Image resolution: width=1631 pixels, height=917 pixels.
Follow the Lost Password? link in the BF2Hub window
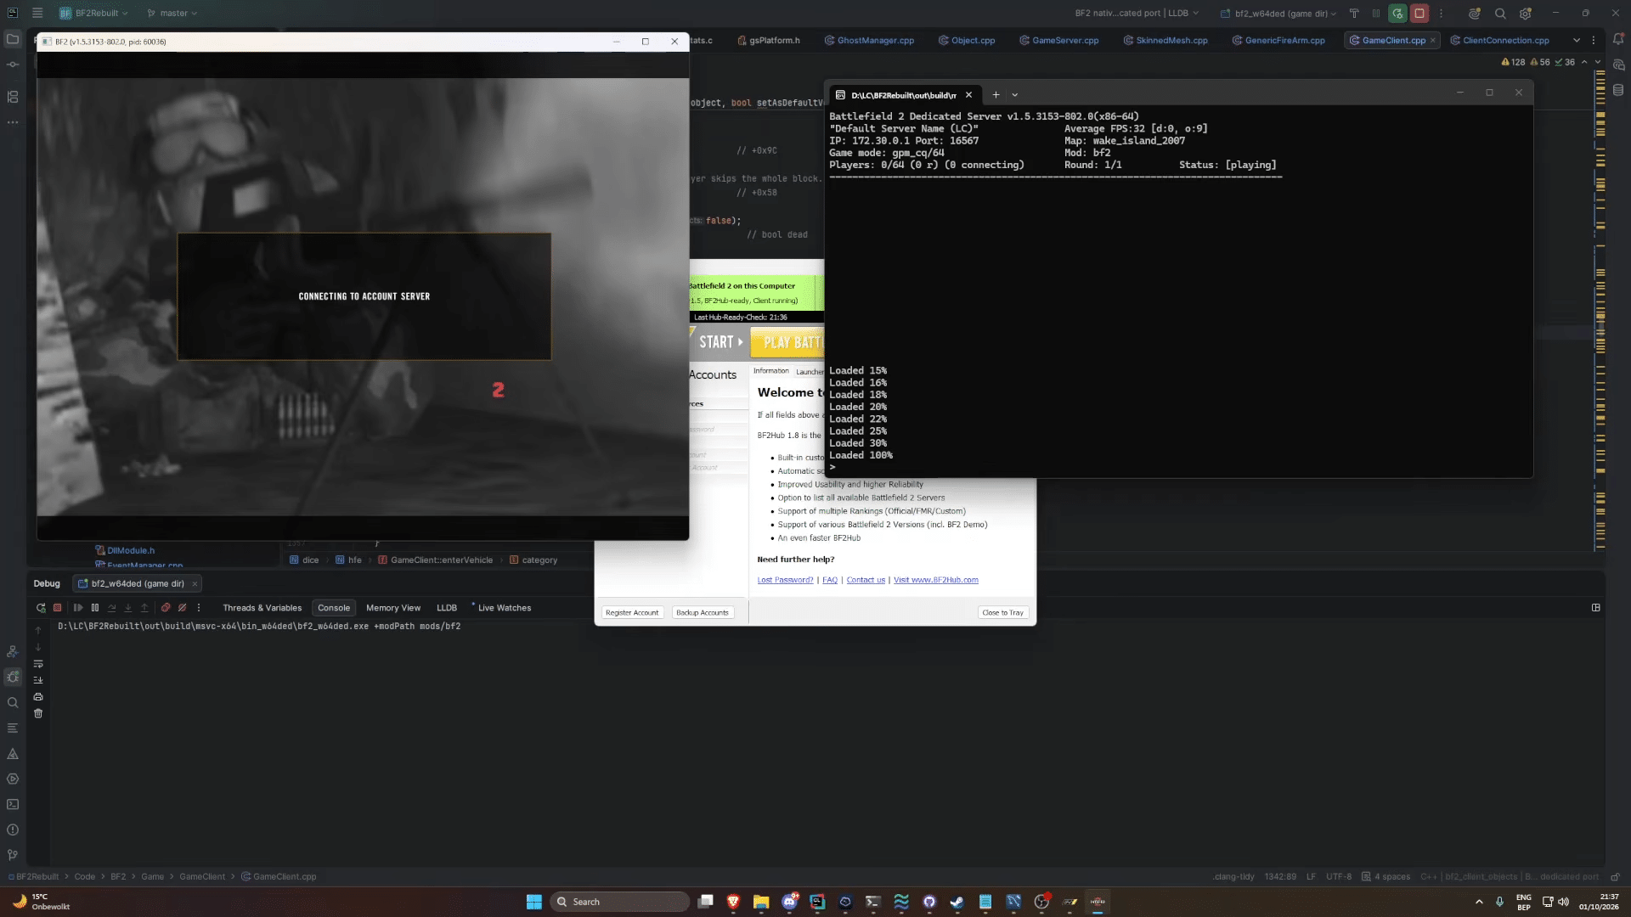click(785, 580)
